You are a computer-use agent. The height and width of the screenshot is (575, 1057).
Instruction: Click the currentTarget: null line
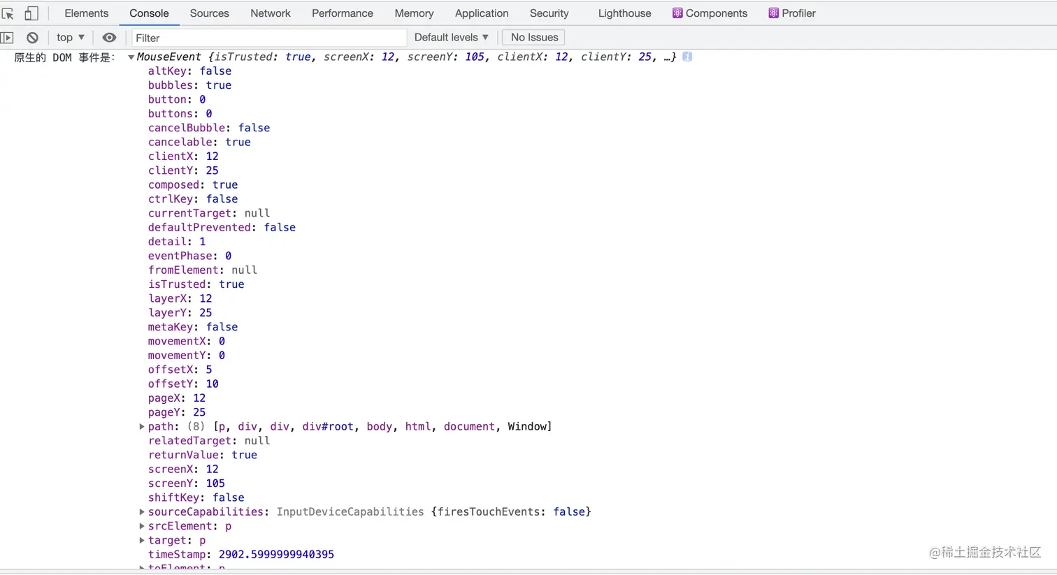[x=209, y=213]
